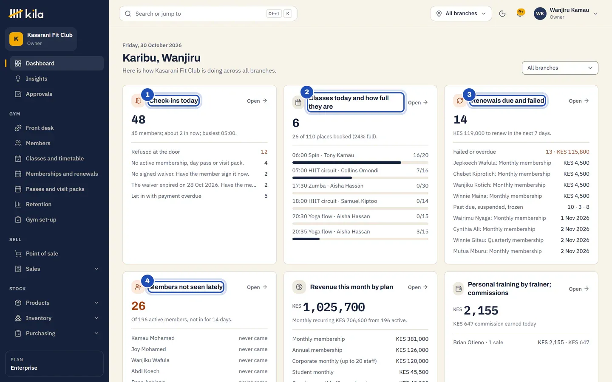Click the Dashboard grid icon in sidebar
Screen dimensions: 612x382
[x=18, y=63]
